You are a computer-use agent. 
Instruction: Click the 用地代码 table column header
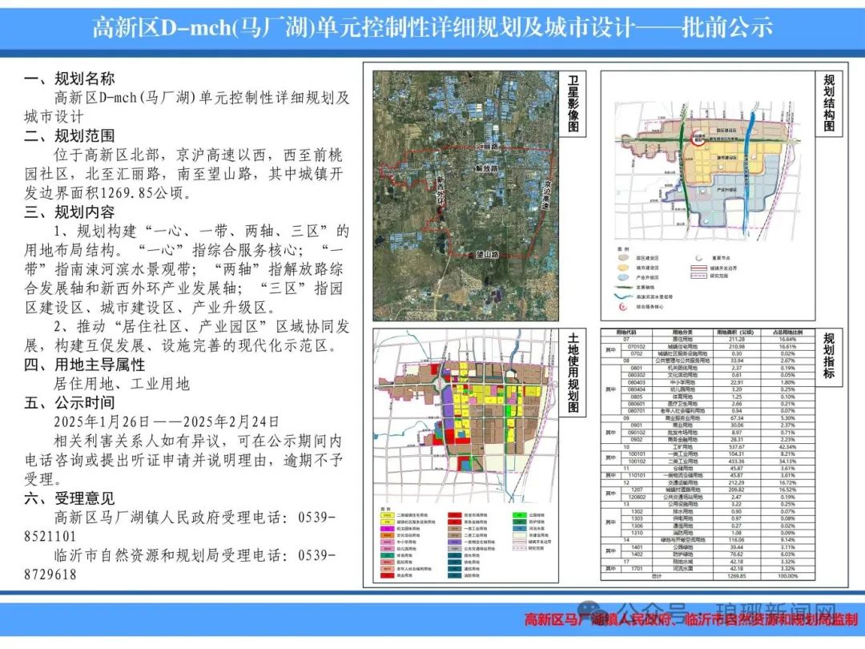(x=626, y=332)
